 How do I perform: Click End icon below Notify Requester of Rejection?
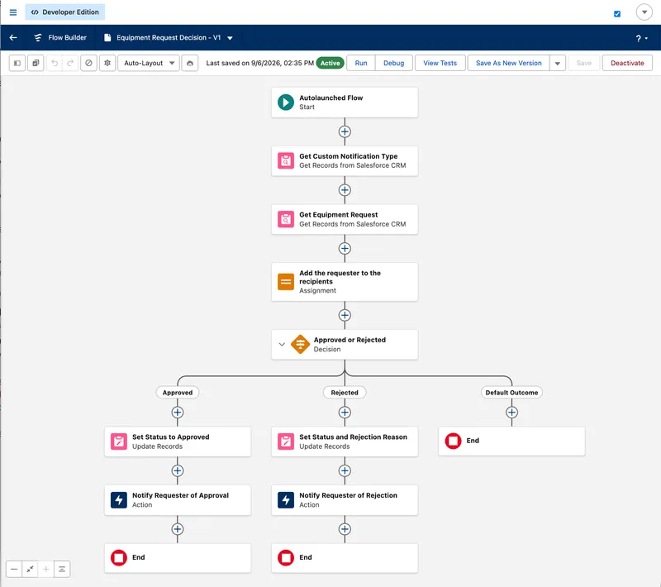click(285, 557)
